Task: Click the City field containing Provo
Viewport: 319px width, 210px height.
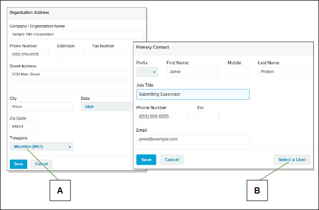Action: [41, 107]
